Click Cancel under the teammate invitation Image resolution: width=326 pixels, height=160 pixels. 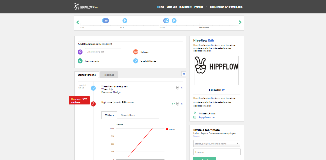197,136
